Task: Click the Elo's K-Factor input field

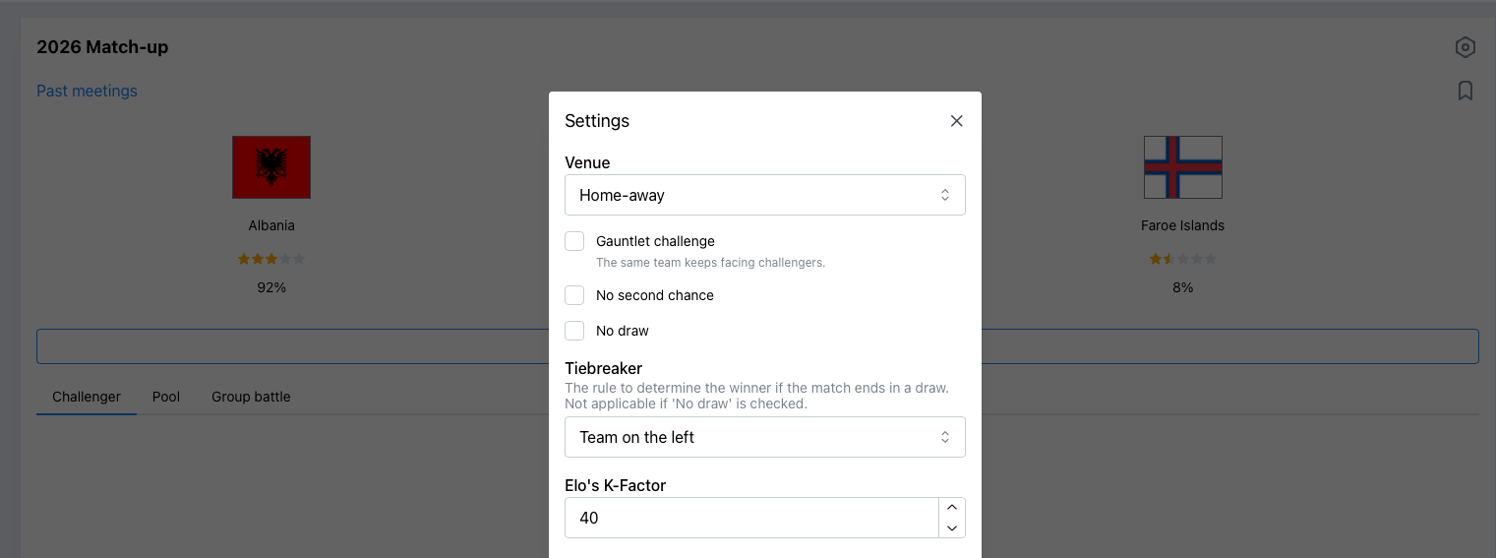Action: point(751,518)
